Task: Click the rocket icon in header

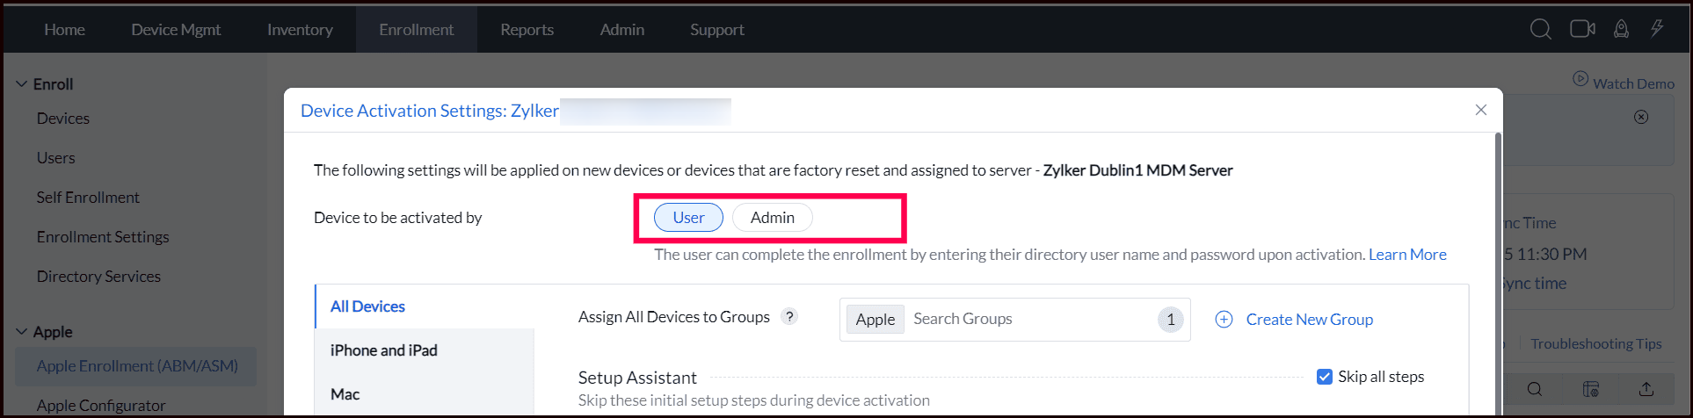Action: coord(1621,29)
